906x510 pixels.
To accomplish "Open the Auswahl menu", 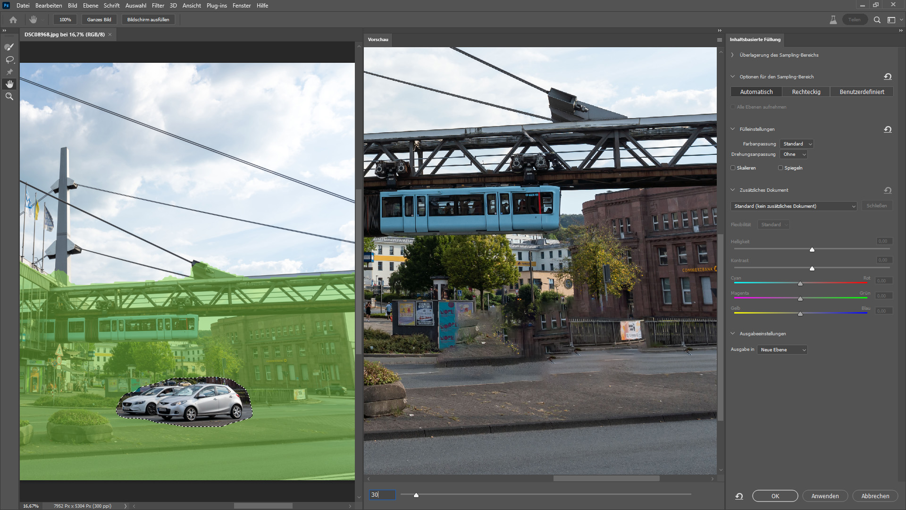I will click(x=135, y=6).
